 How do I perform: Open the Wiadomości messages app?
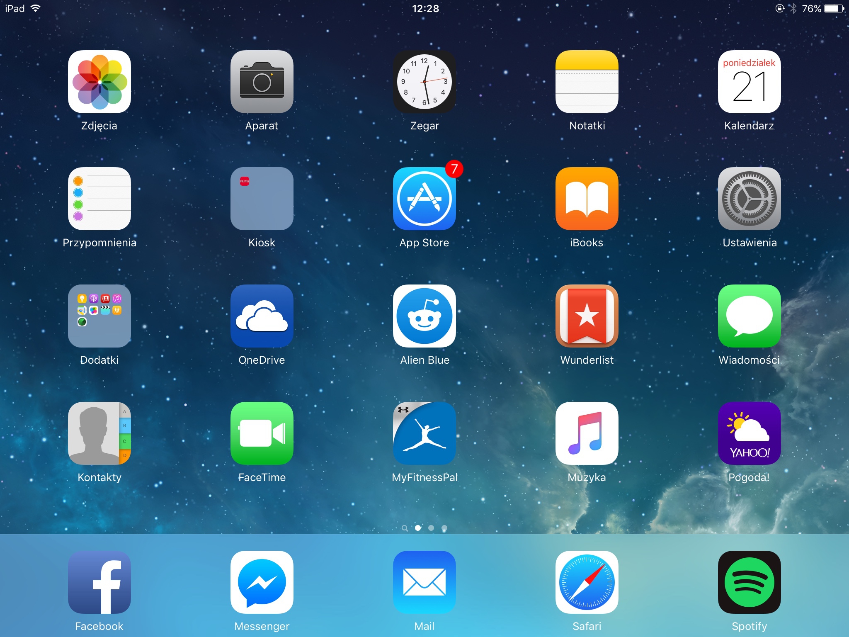749,316
